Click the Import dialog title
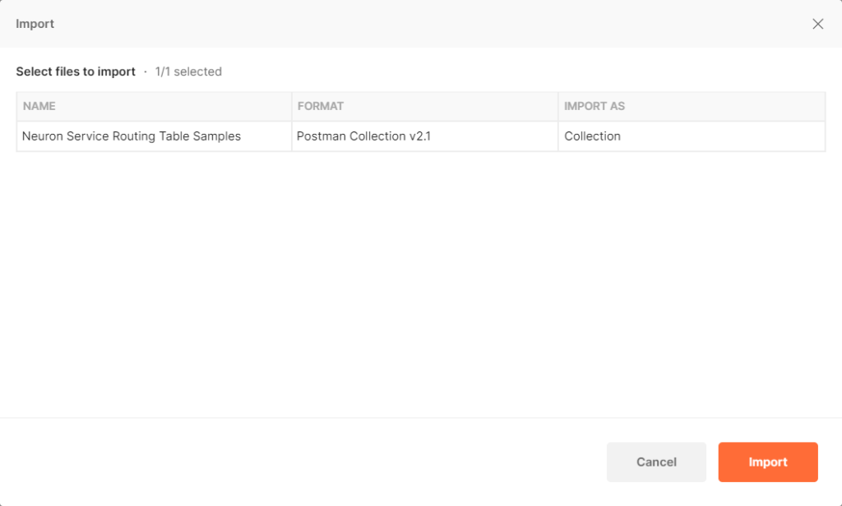The width and height of the screenshot is (842, 506). coord(35,24)
